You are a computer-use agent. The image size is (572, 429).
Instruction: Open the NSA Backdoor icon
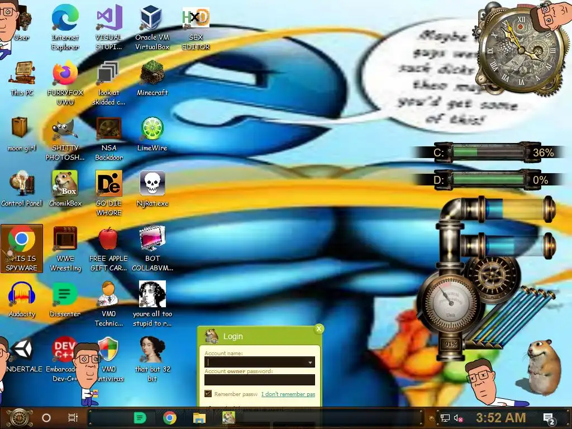coord(109,139)
